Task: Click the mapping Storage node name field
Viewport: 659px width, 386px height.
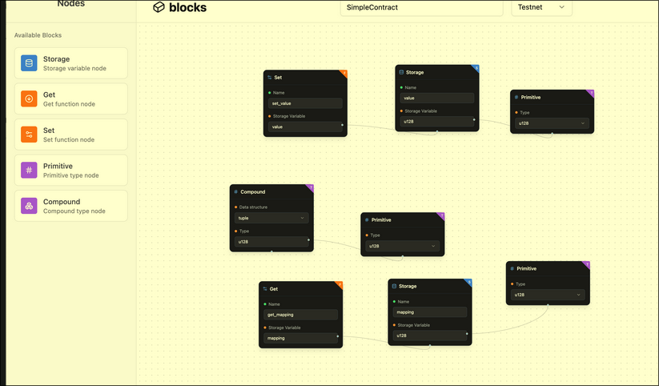Action: (x=430, y=312)
